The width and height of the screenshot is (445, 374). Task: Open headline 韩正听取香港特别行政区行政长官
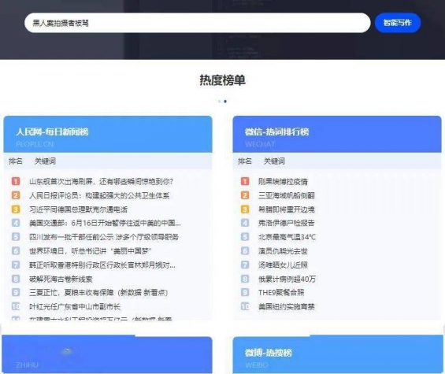tap(102, 265)
